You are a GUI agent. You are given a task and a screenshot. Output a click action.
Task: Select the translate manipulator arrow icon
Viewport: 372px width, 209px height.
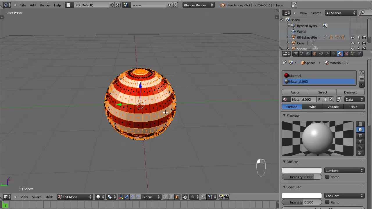pyautogui.click(x=126, y=197)
